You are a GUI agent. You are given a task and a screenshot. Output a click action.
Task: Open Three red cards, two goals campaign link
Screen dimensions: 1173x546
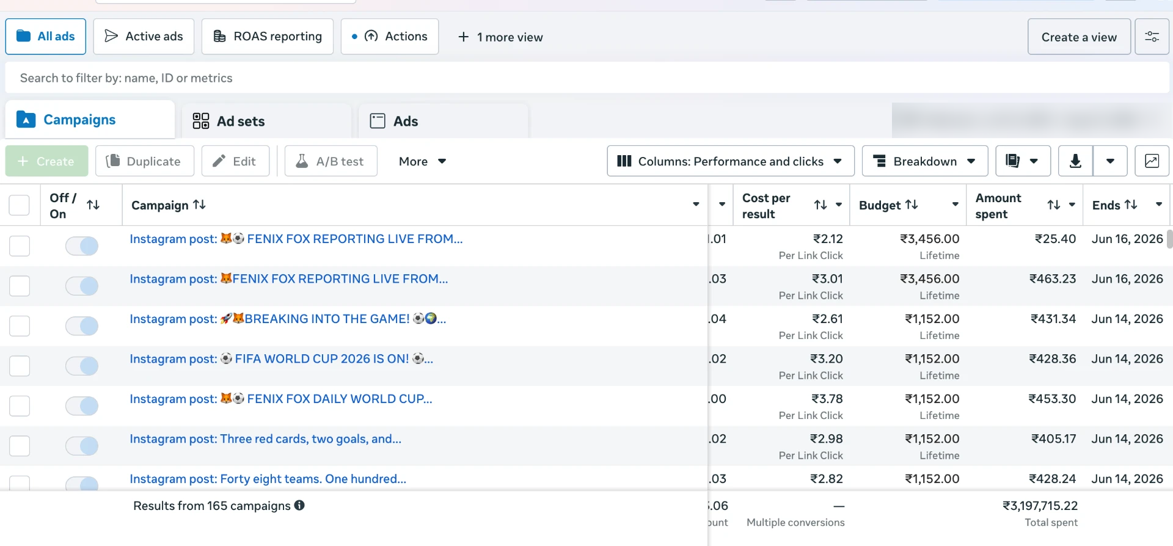point(266,439)
